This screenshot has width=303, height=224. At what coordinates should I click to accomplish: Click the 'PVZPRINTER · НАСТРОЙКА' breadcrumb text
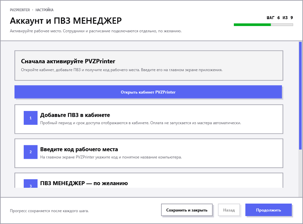click(32, 10)
